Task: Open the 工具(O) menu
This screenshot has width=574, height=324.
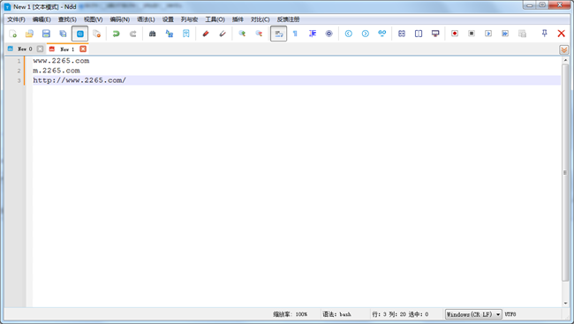Action: tap(215, 19)
